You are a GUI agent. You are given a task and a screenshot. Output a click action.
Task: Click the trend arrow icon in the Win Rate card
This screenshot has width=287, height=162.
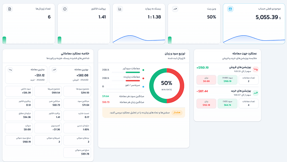click(175, 9)
